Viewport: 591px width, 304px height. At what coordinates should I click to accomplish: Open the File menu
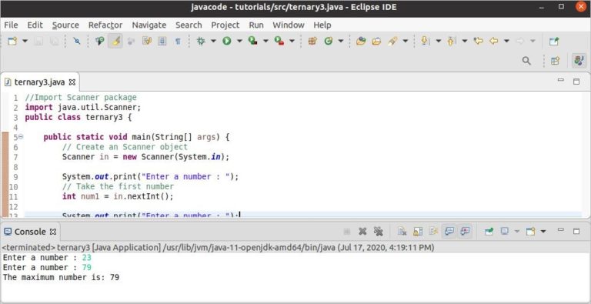11,25
